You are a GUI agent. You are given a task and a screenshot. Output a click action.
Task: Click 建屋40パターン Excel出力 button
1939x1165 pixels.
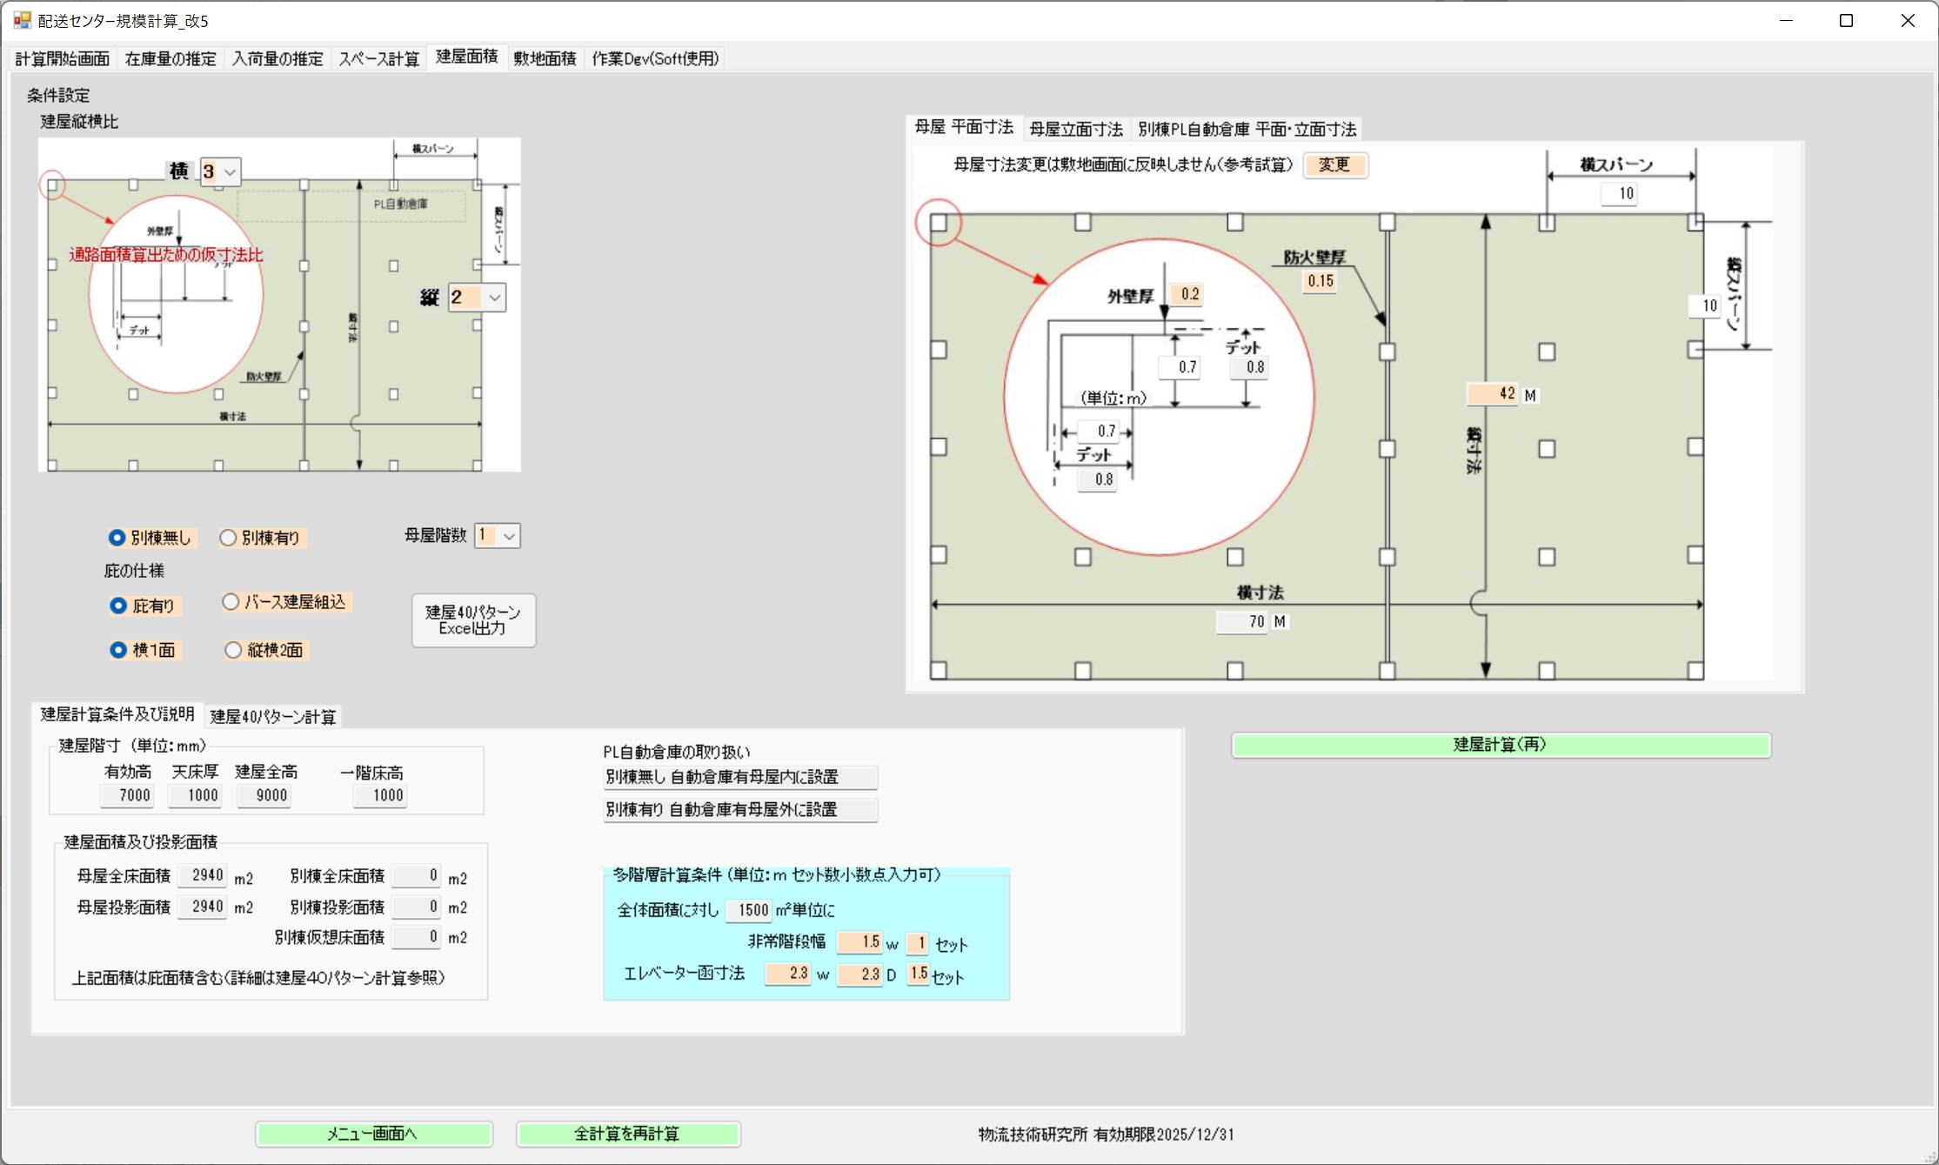click(473, 619)
